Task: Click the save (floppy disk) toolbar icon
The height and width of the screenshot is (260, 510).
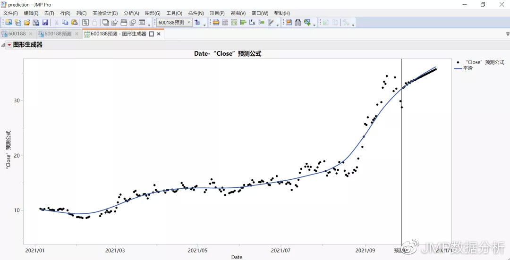Action: [45, 23]
